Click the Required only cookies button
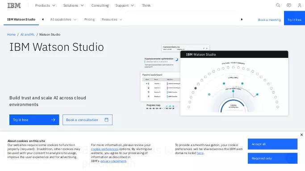The height and width of the screenshot is (171, 305). tap(272, 158)
